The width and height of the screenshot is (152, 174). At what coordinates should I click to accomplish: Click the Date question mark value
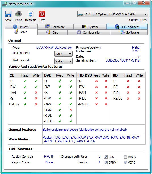(x=139, y=56)
